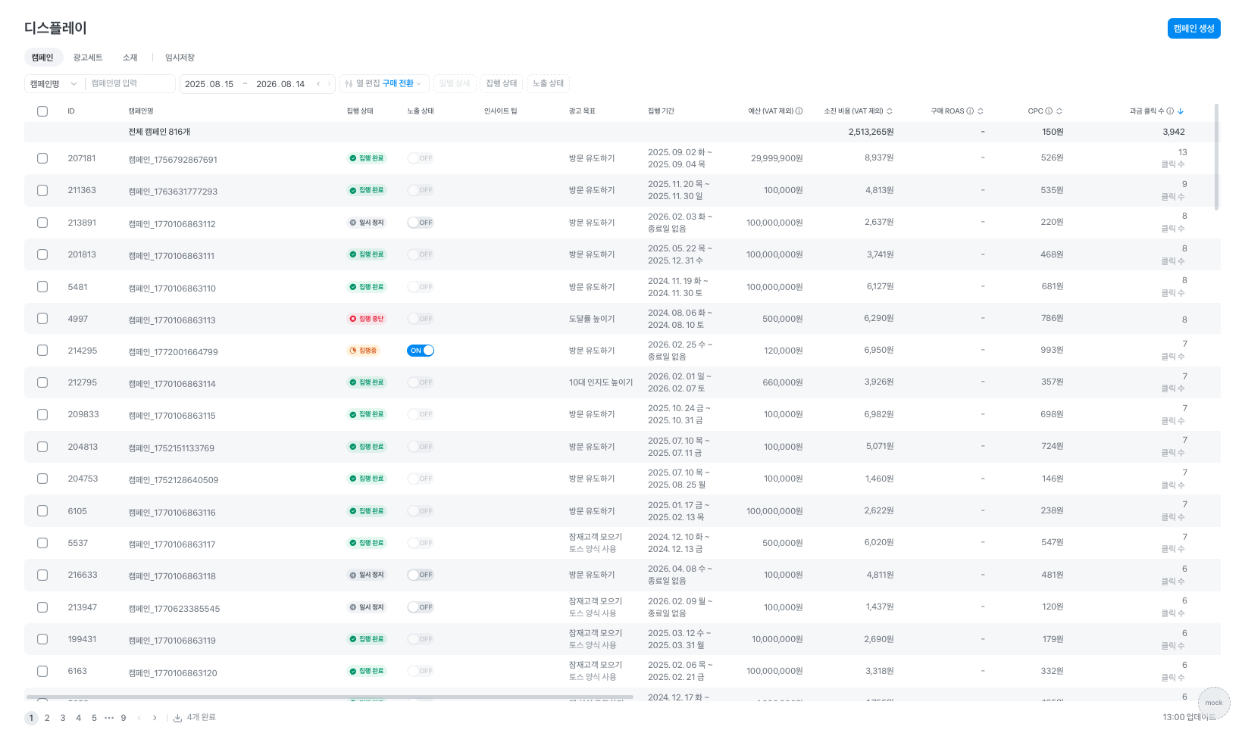Viewport: 1245px width, 733px height.
Task: Focus the 캠페인명 입력 search field
Action: point(130,84)
